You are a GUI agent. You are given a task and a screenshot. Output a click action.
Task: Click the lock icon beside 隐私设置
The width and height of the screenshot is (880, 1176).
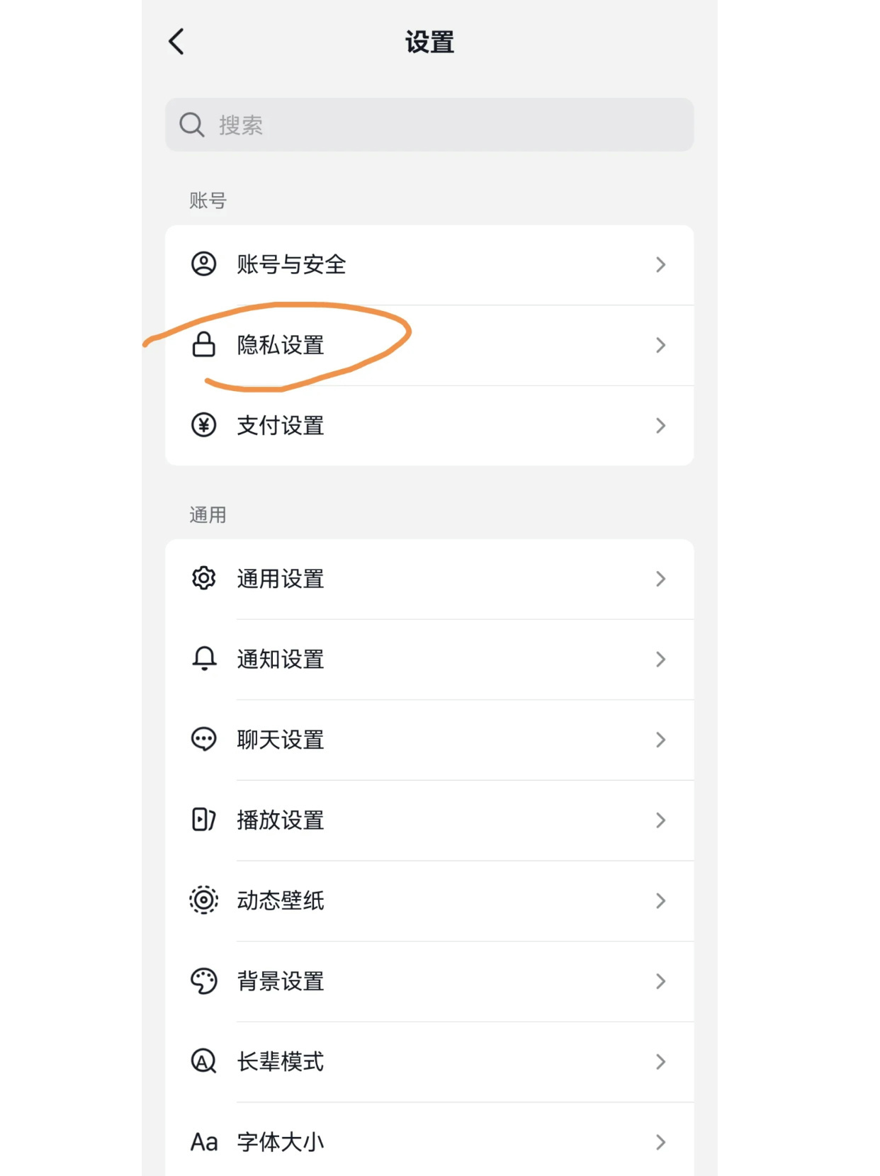(203, 345)
